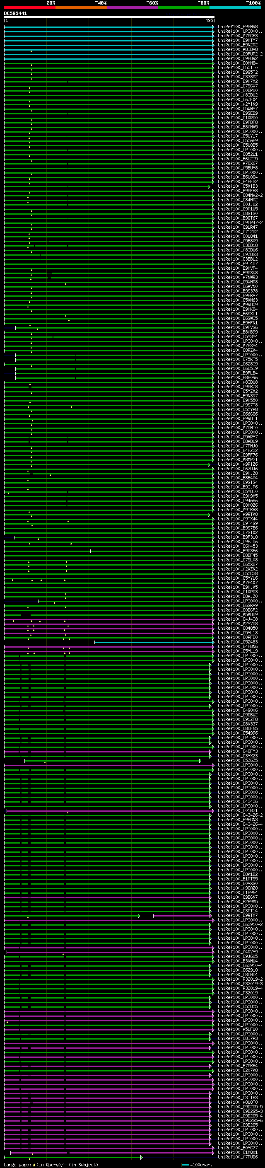The height and width of the screenshot is (1168, 265).
Task: Open UniRef100_Q6ZF04 hit
Action: 238,100
